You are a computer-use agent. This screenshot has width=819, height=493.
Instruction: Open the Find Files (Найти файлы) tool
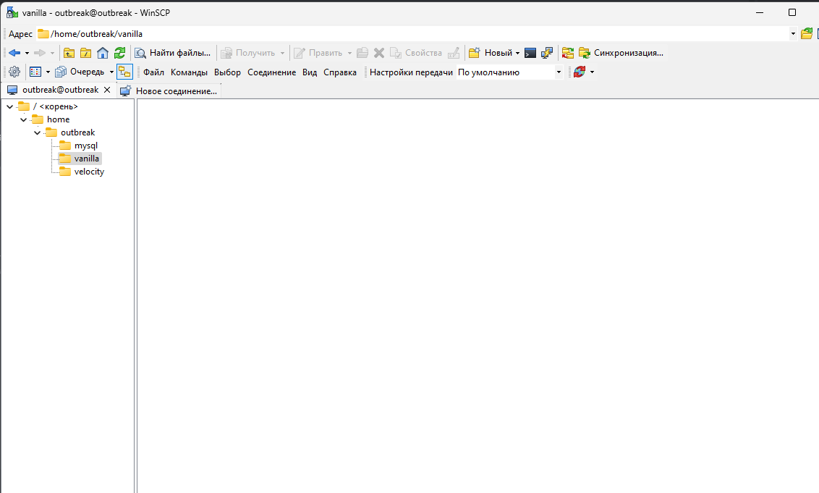click(x=173, y=53)
